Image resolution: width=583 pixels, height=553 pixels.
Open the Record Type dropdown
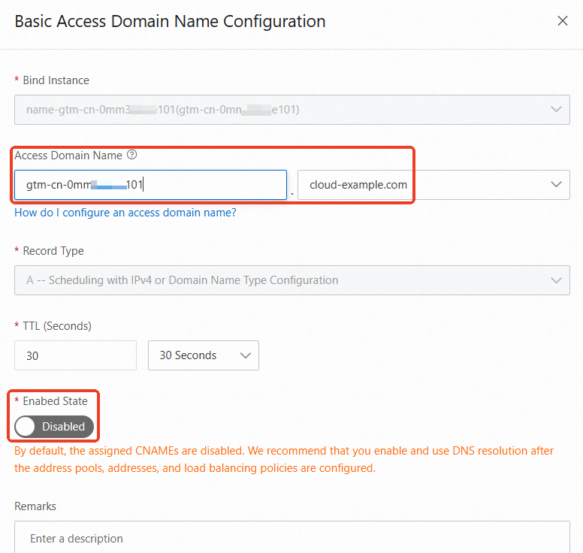point(291,280)
